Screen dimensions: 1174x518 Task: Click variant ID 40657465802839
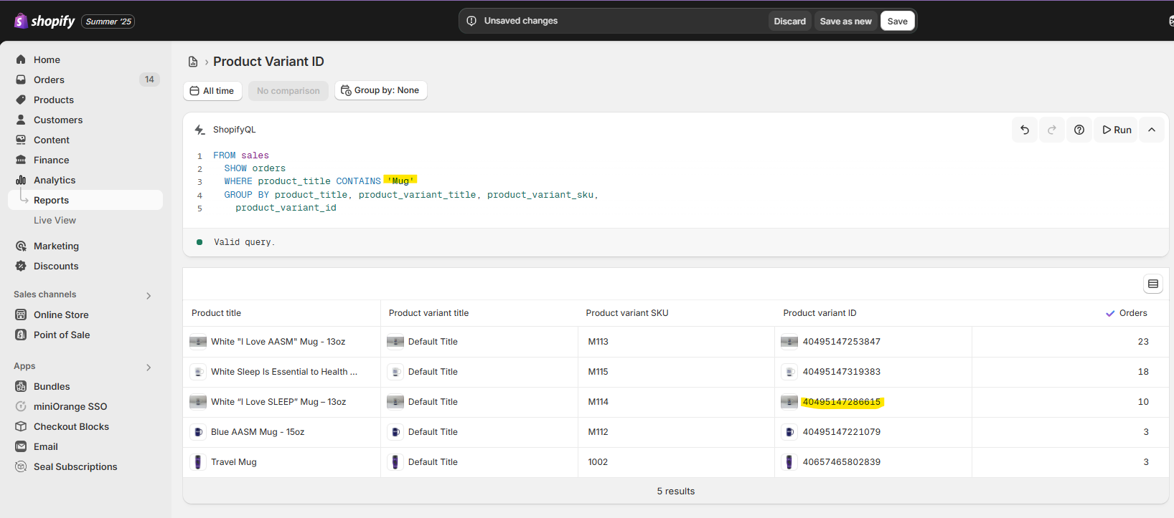coord(841,462)
